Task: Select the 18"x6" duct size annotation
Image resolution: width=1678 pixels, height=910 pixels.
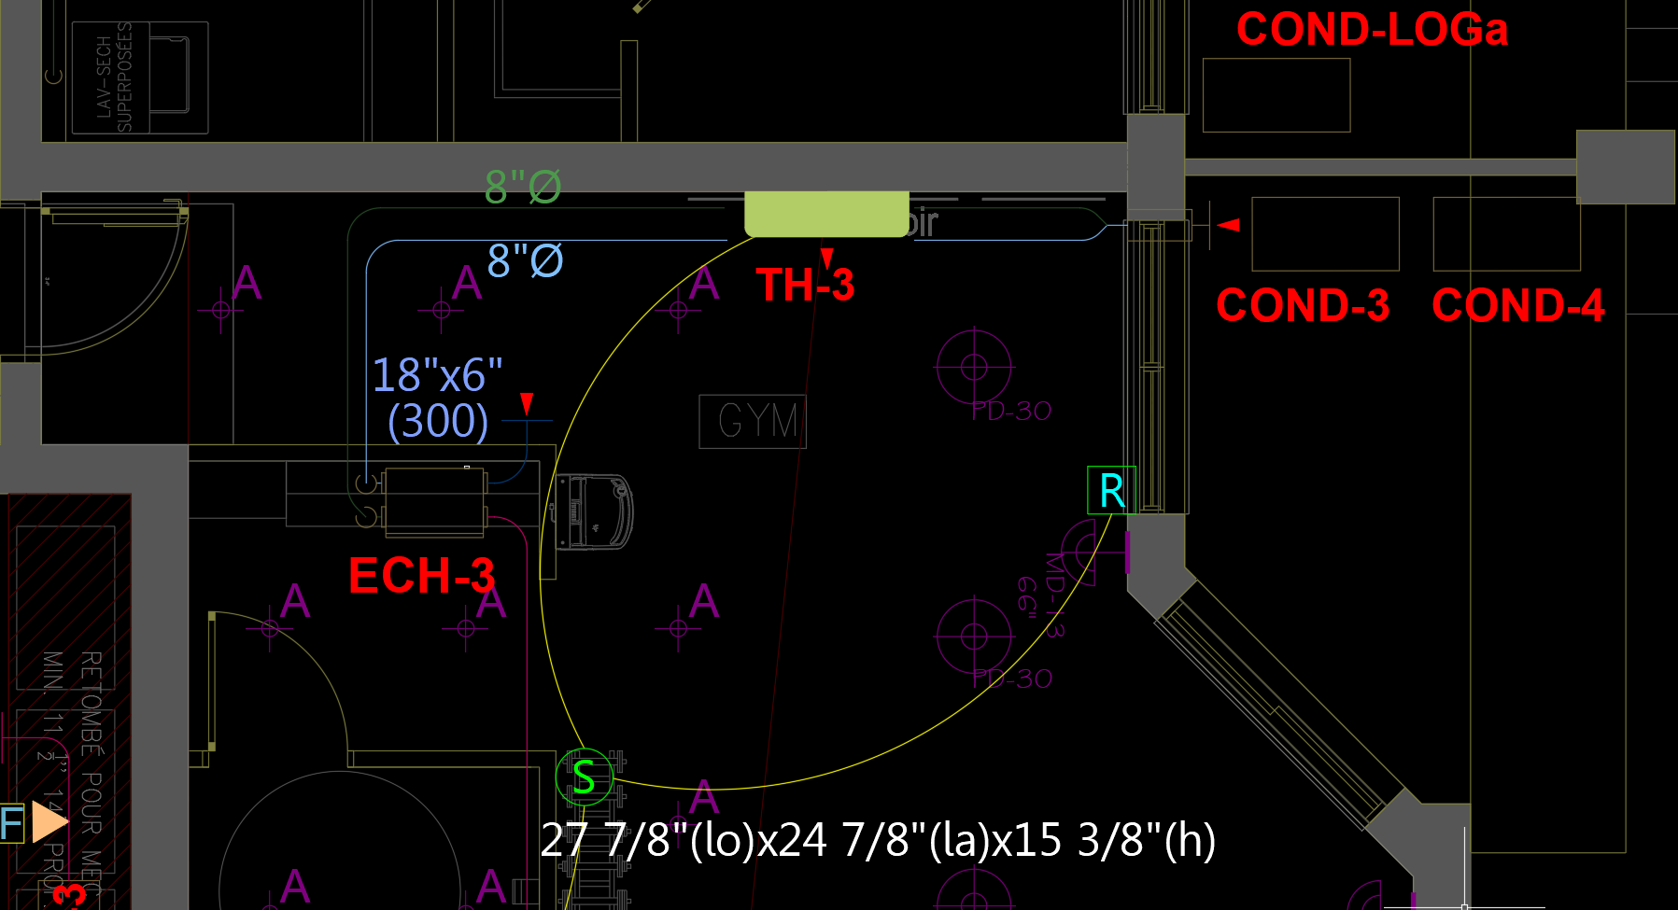Action: [437, 375]
